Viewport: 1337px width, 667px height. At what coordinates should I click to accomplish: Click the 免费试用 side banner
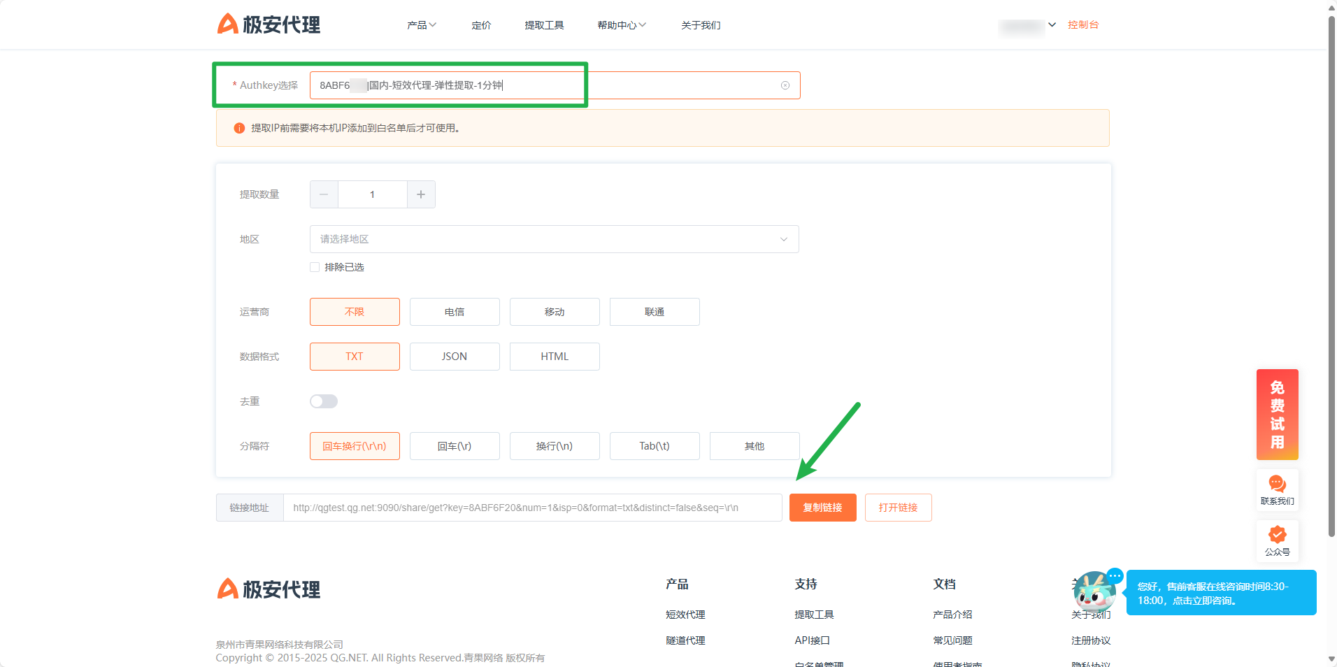pos(1277,414)
